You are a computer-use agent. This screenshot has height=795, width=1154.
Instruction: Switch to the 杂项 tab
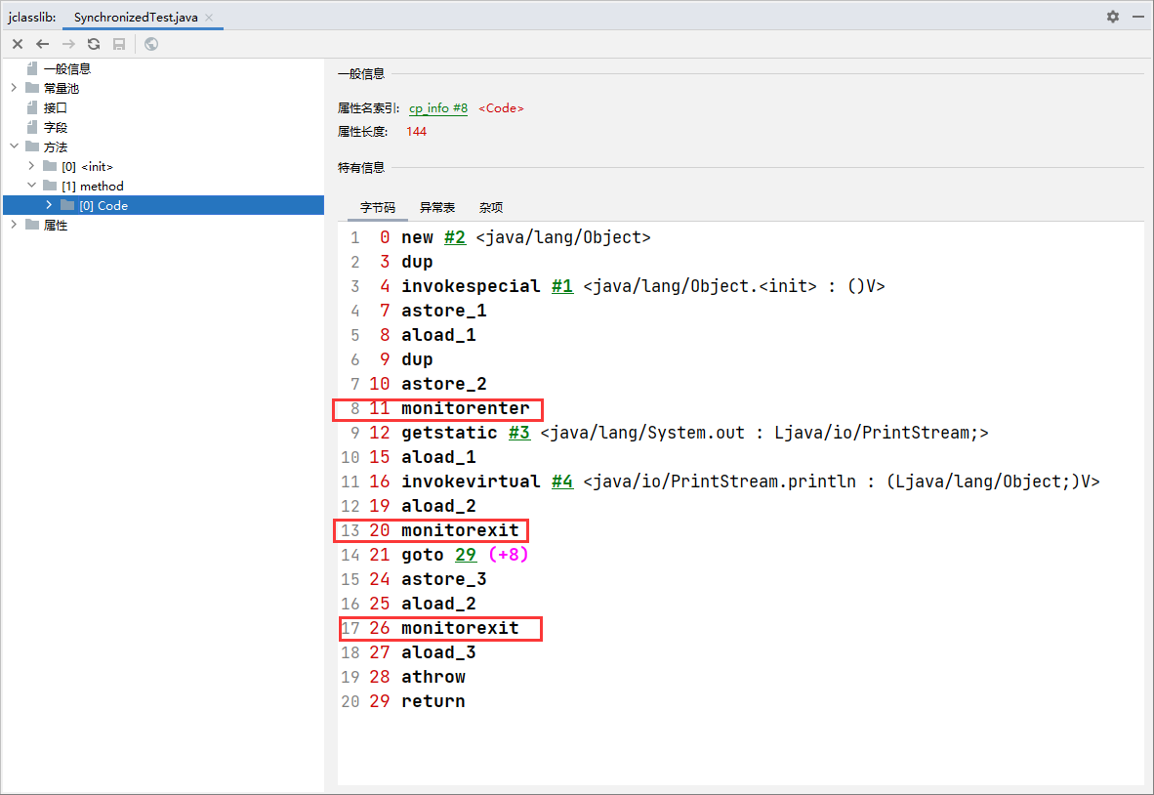point(491,208)
